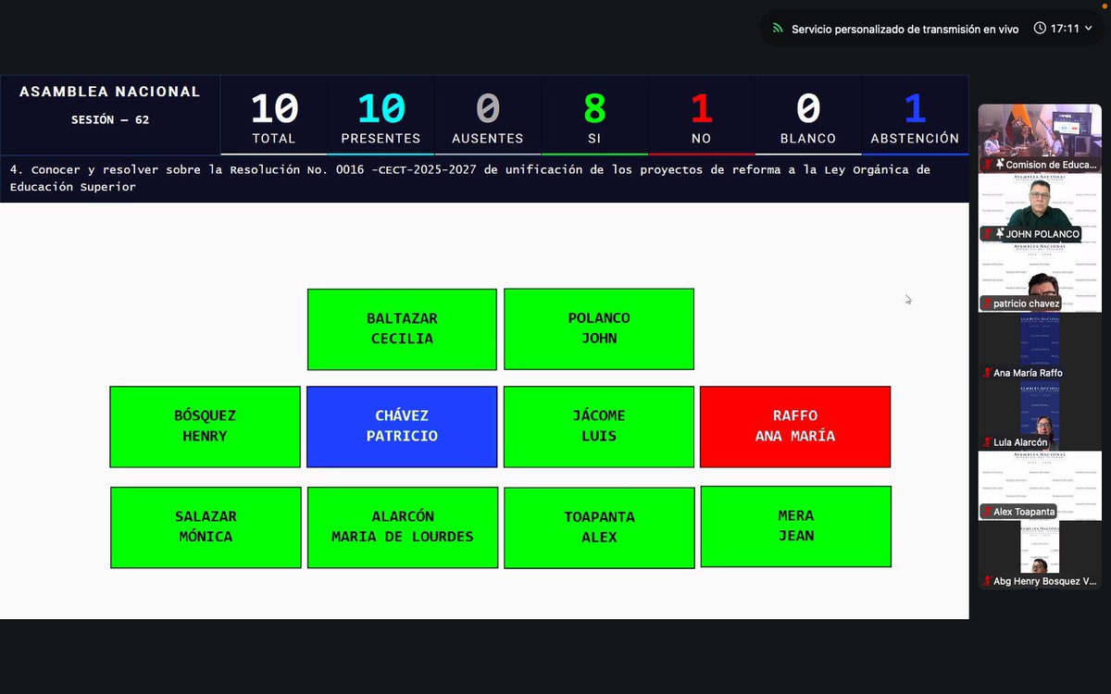Click the blue CHÁVEZ PATRICIO abstention box
1111x694 pixels.
[402, 427]
